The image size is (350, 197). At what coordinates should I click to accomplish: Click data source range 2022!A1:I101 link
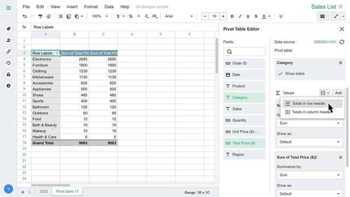click(x=325, y=42)
